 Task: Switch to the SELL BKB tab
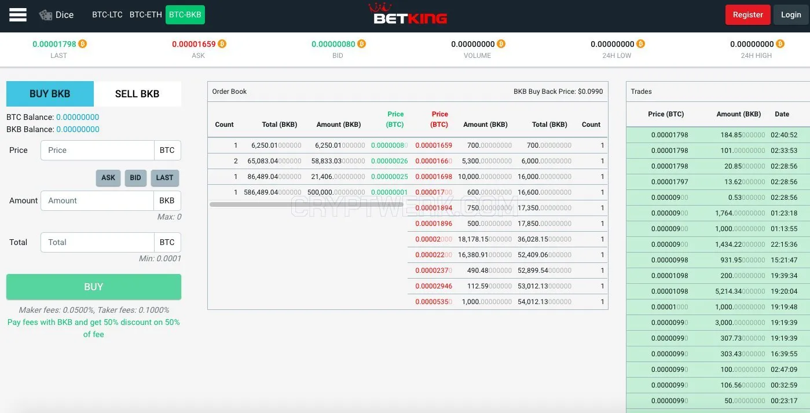[137, 94]
